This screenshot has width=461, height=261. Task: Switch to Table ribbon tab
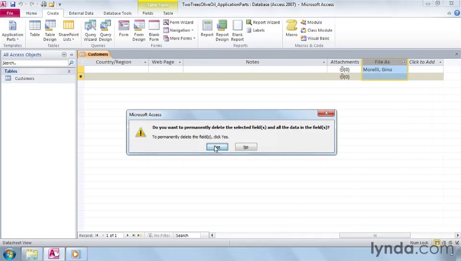coord(168,13)
